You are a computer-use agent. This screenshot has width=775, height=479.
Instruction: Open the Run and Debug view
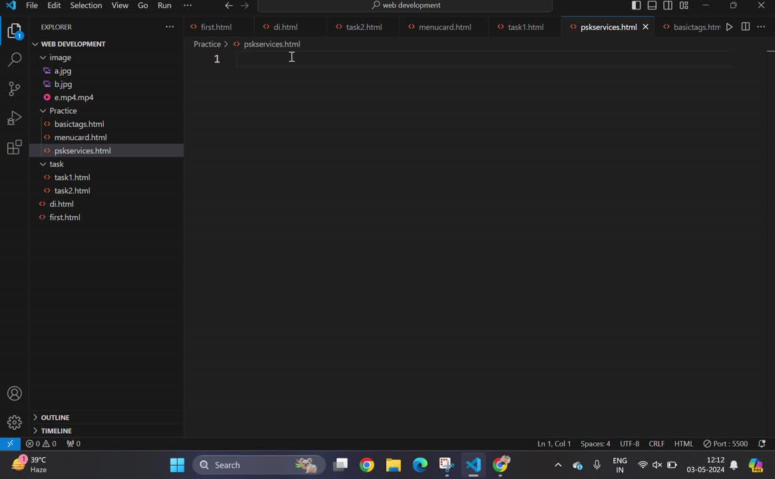(x=15, y=118)
